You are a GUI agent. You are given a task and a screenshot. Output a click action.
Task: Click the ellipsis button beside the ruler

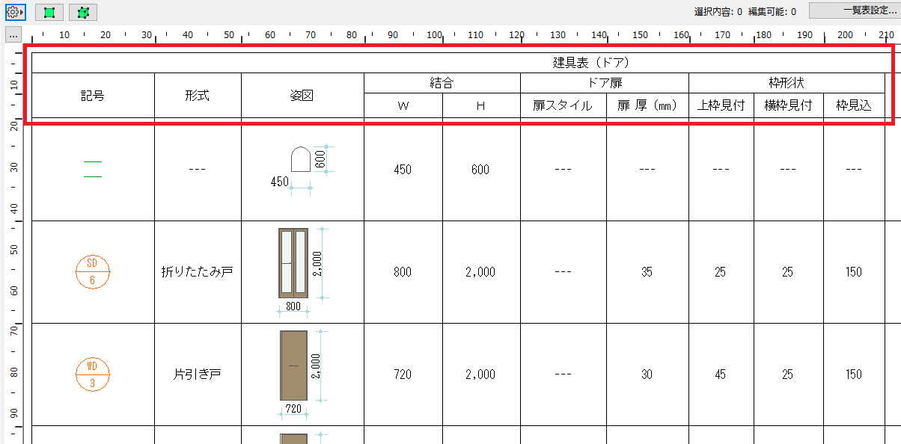click(x=13, y=35)
